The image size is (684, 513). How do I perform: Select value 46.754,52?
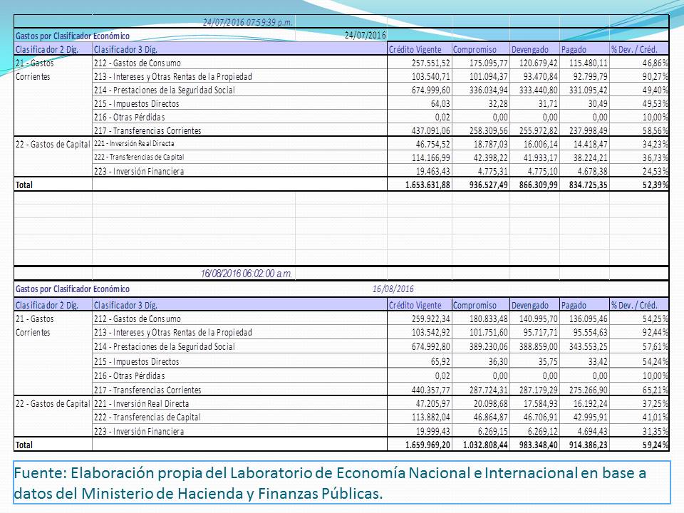[x=432, y=144]
